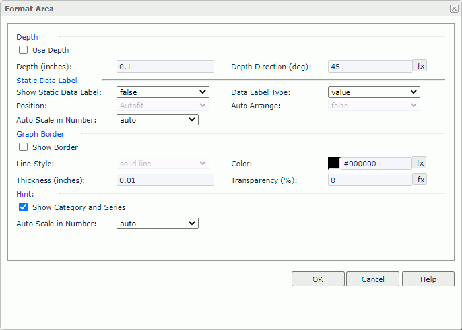
Task: Open the Hint Auto Scale in Number dropdown
Action: (x=157, y=224)
